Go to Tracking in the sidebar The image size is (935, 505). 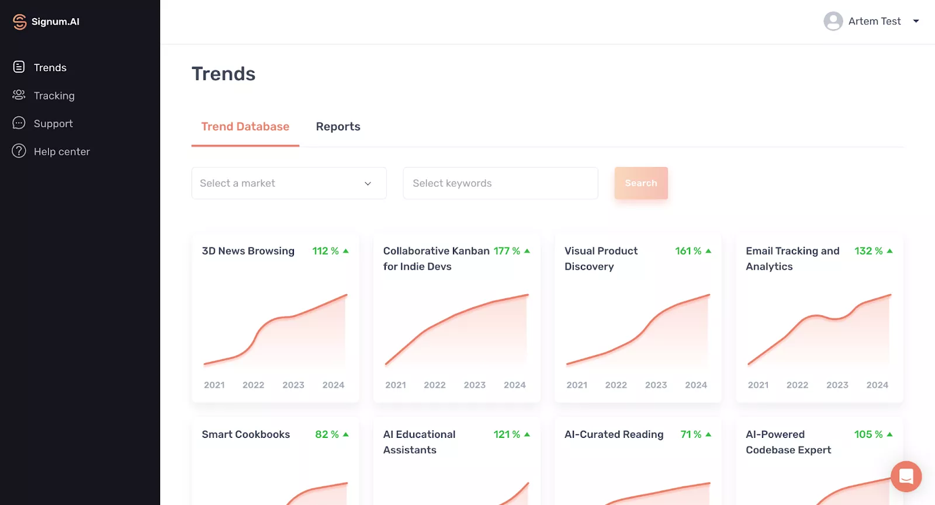tap(54, 96)
